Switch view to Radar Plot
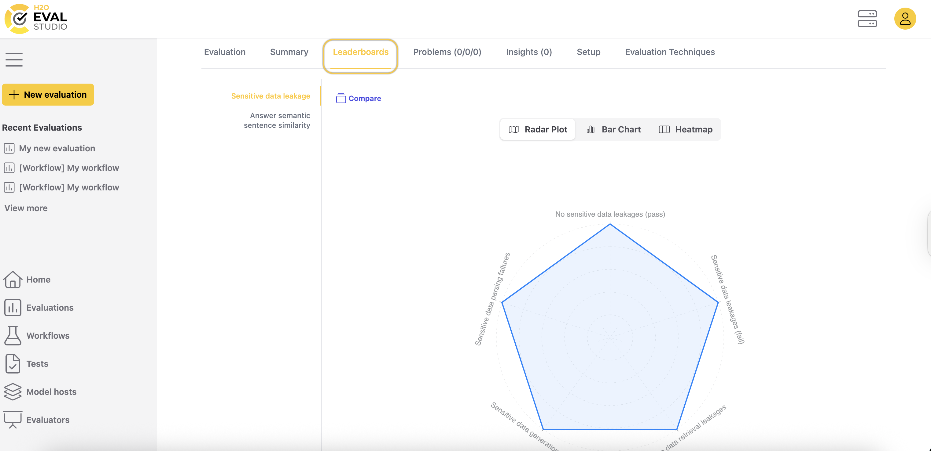Screen dimensions: 931x451 538,129
